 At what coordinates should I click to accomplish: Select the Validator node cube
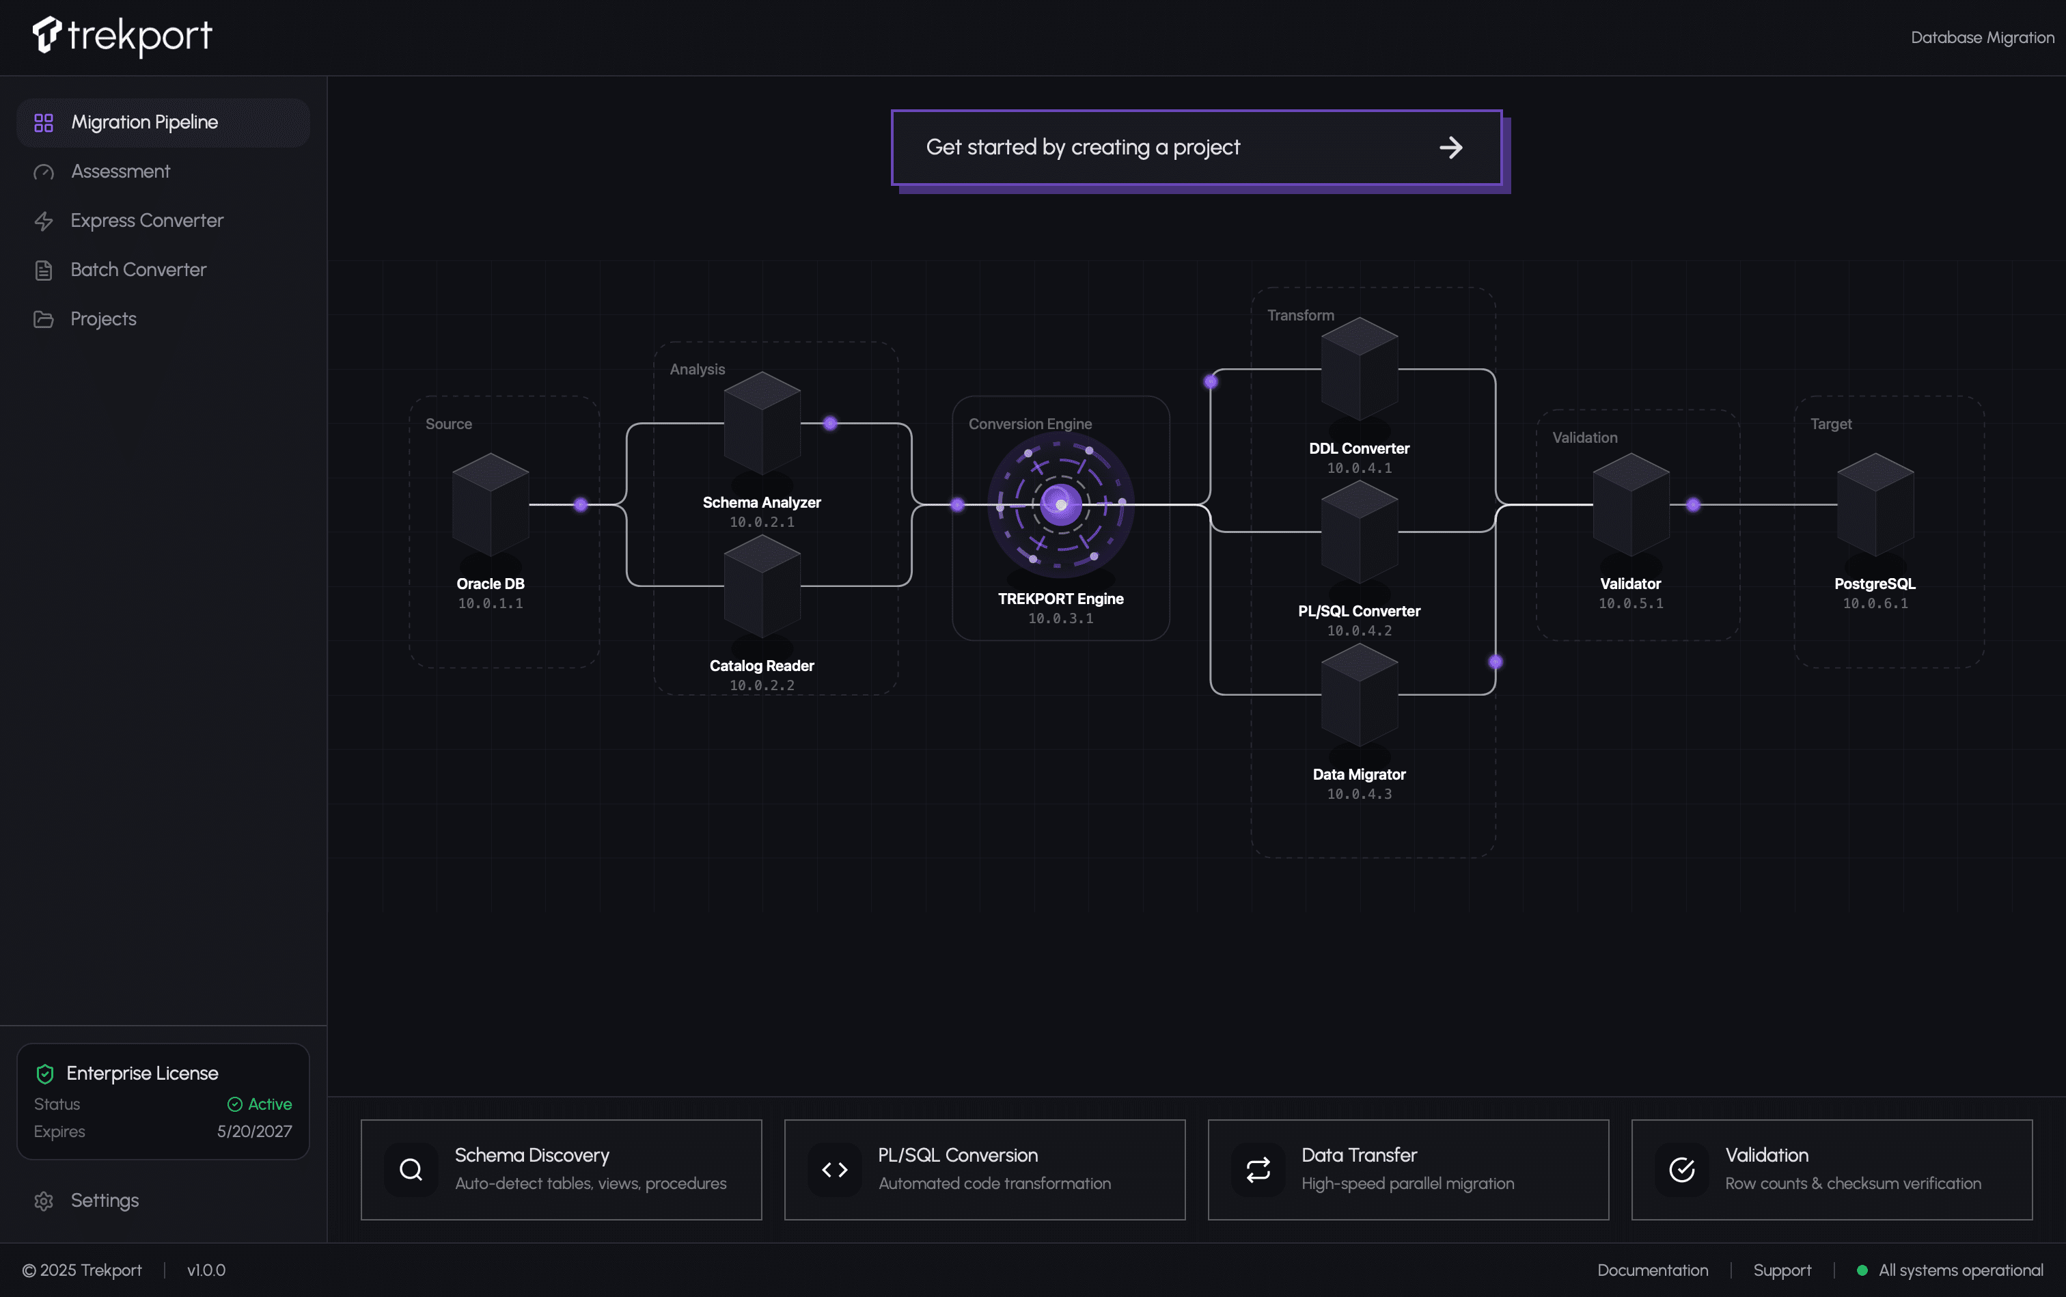1631,504
